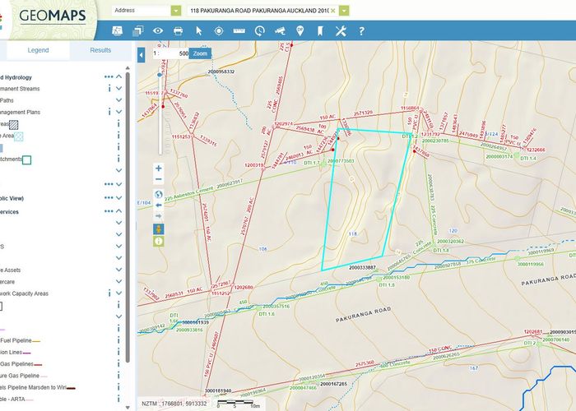Viewport: 576px width, 411px height.
Task: Open the wrench and screwdriver tools icon
Action: point(340,30)
